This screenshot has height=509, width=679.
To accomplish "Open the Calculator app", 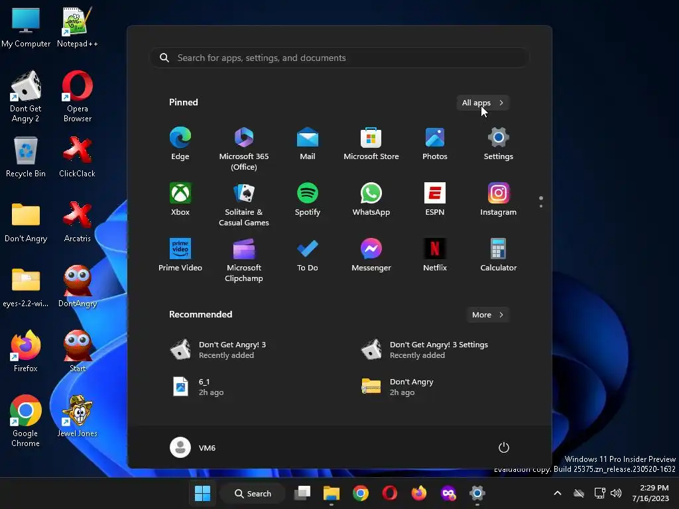I will (x=499, y=255).
